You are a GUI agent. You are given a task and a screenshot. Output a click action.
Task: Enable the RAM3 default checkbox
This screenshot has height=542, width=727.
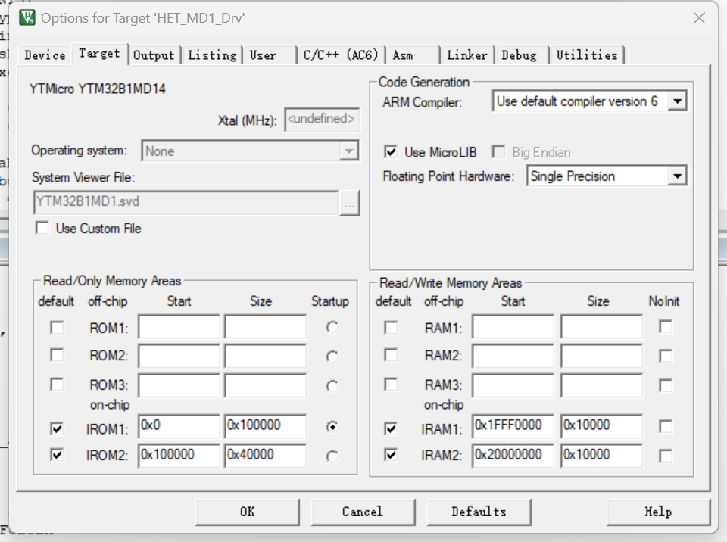391,385
